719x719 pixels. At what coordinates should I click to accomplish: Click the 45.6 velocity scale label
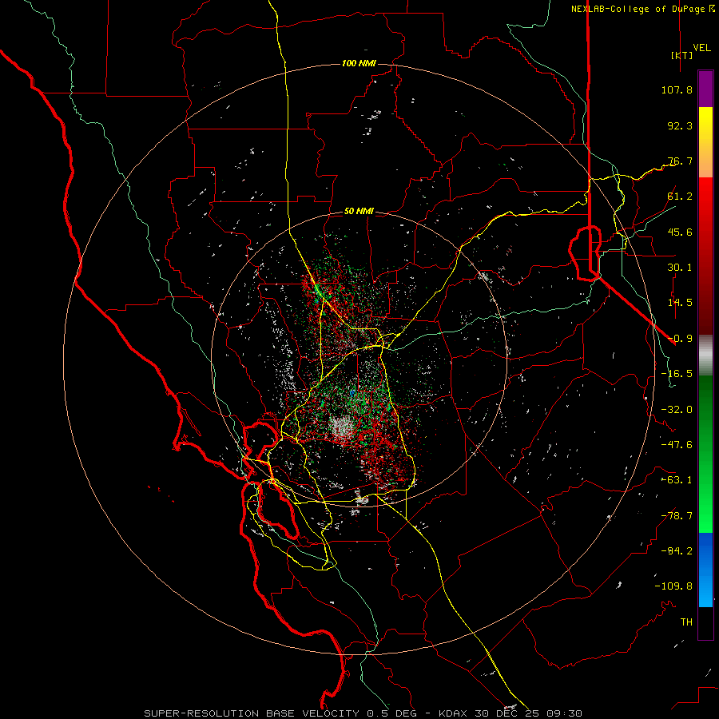[x=680, y=232]
